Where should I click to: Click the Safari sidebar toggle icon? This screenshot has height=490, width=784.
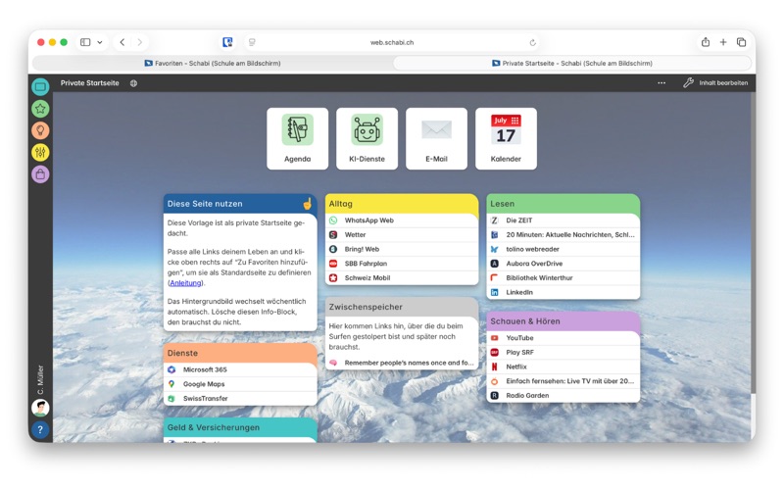(x=85, y=42)
